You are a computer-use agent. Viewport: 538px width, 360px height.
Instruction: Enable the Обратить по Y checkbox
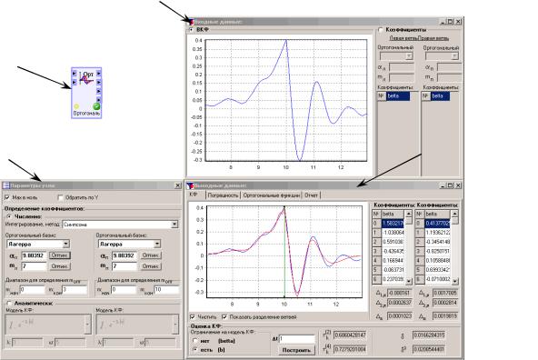coord(60,197)
